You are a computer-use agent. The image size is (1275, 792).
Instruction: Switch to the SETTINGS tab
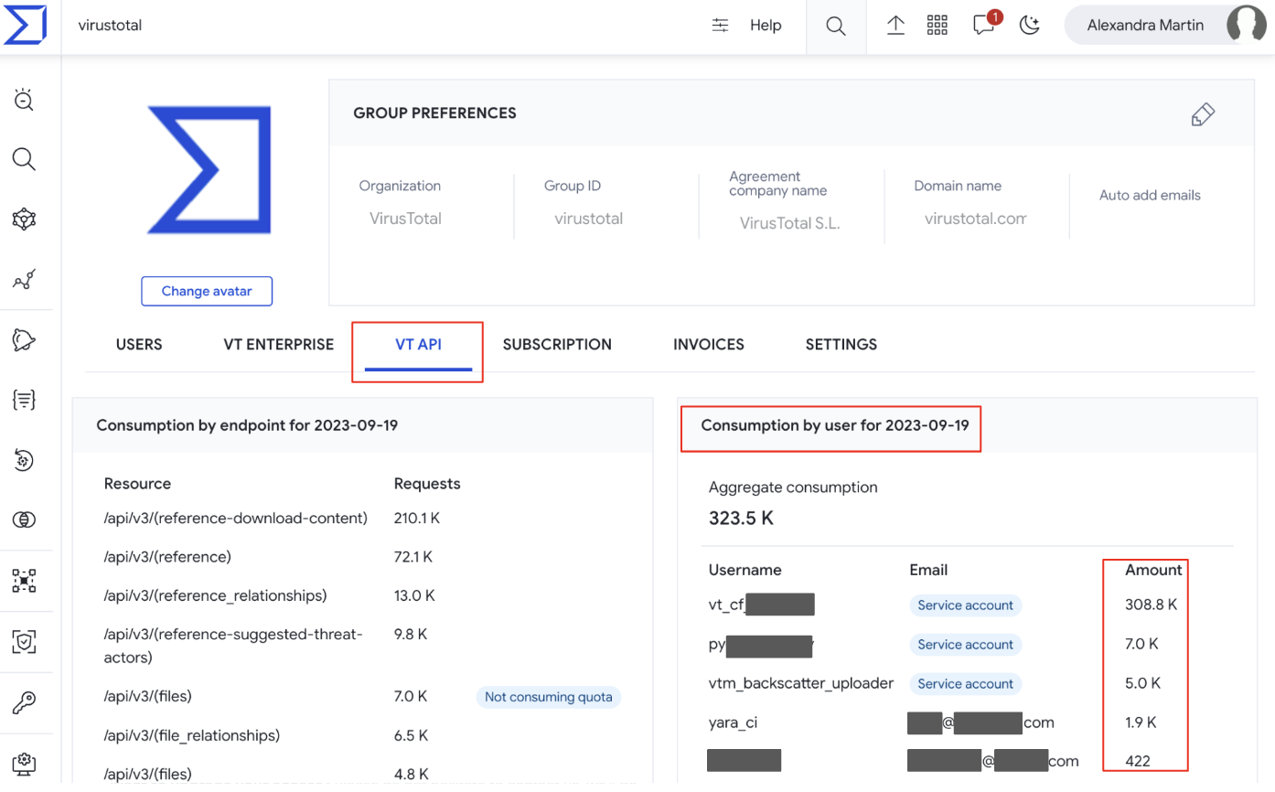[x=841, y=345]
